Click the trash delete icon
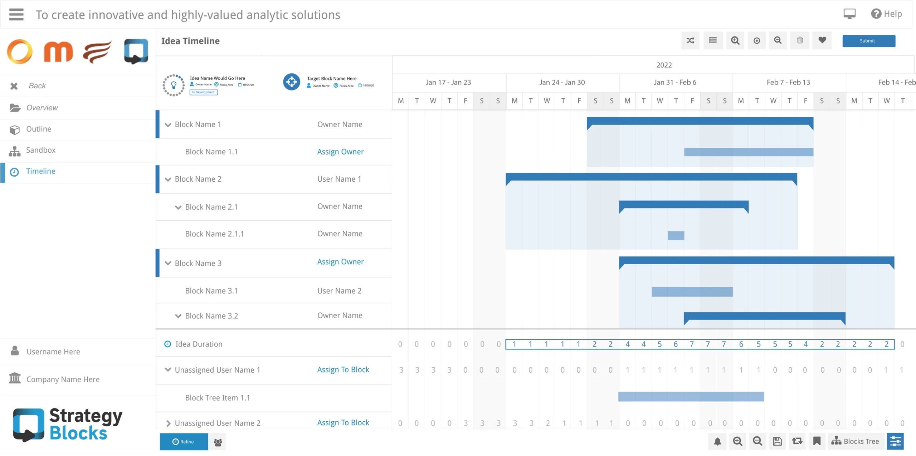The height and width of the screenshot is (456, 916). (x=800, y=40)
